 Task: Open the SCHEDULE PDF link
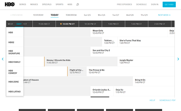point(168,100)
